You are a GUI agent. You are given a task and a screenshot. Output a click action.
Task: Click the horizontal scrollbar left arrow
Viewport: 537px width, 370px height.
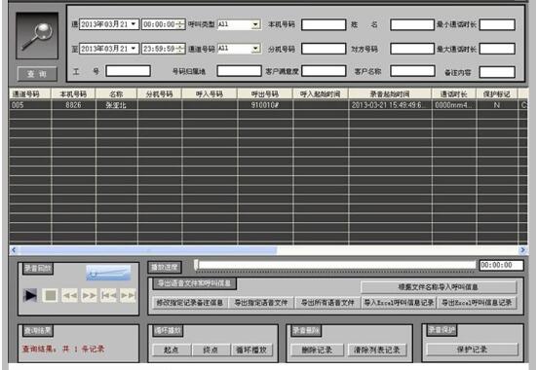[x=14, y=250]
